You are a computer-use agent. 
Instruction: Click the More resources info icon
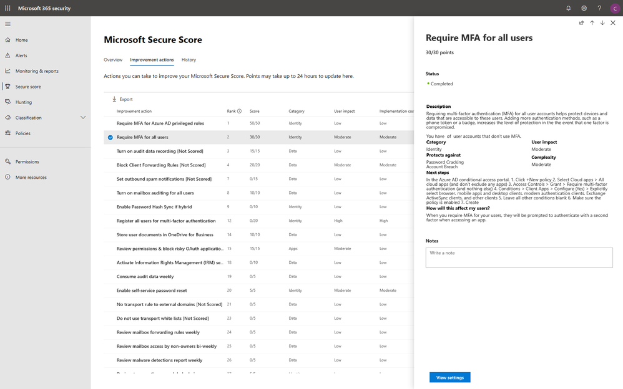point(7,177)
